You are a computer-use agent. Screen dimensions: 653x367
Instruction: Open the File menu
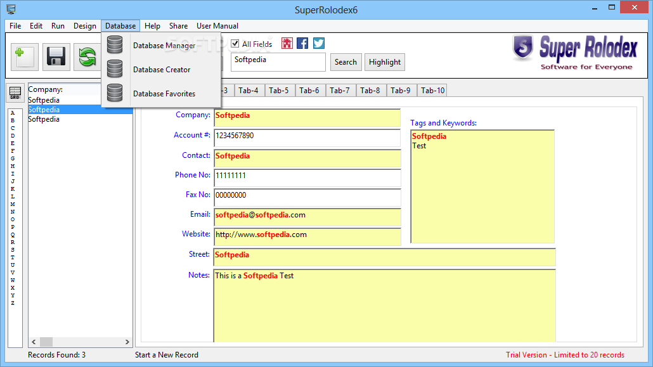coord(15,26)
